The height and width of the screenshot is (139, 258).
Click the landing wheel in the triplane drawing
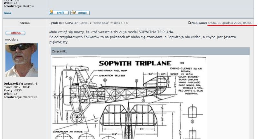click(77, 117)
